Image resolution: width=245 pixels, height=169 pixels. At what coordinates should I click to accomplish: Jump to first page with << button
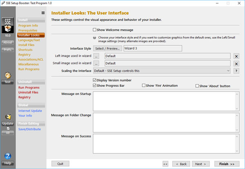coord(165,164)
